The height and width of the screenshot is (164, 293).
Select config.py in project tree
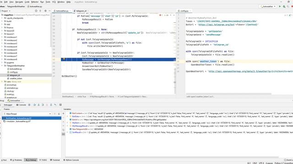click(14, 72)
